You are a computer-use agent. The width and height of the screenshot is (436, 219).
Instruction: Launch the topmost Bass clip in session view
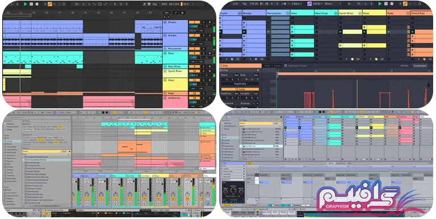point(292,27)
